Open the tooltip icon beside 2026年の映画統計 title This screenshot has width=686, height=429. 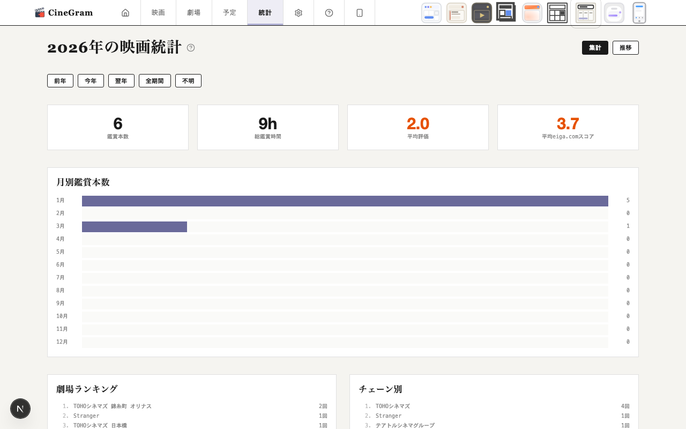pos(190,48)
